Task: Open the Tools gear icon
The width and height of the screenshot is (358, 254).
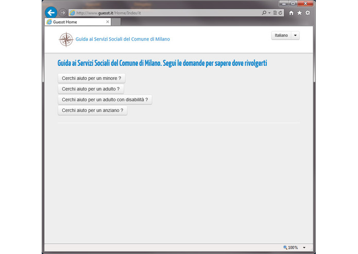Action: pos(308,13)
